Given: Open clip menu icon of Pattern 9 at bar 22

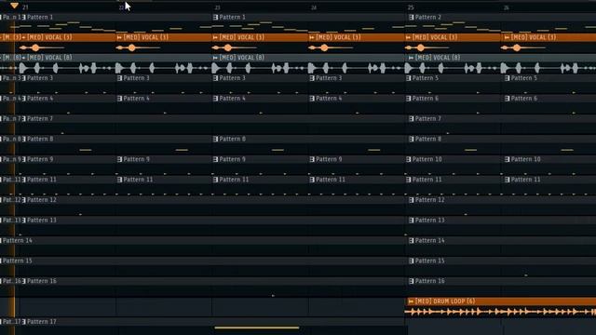Looking at the screenshot, I should (x=120, y=159).
